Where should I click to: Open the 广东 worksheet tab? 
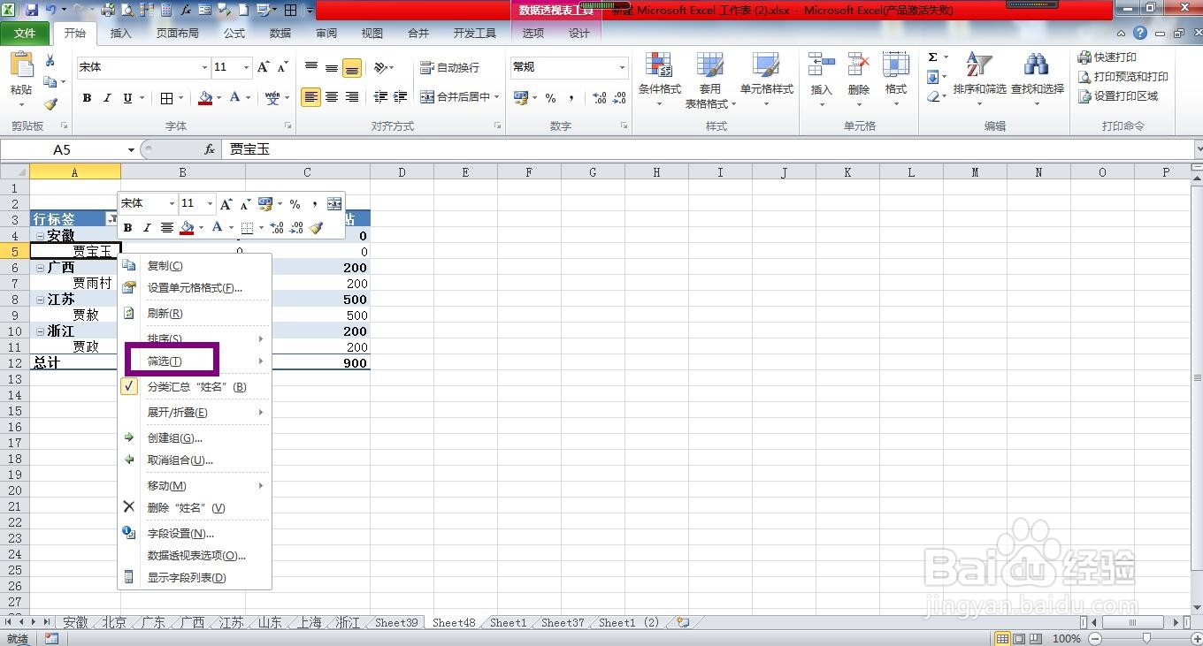tap(154, 622)
